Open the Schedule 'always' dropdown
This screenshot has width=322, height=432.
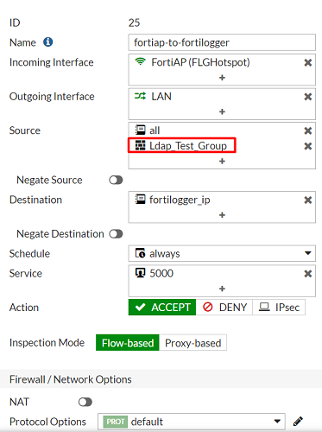click(222, 253)
